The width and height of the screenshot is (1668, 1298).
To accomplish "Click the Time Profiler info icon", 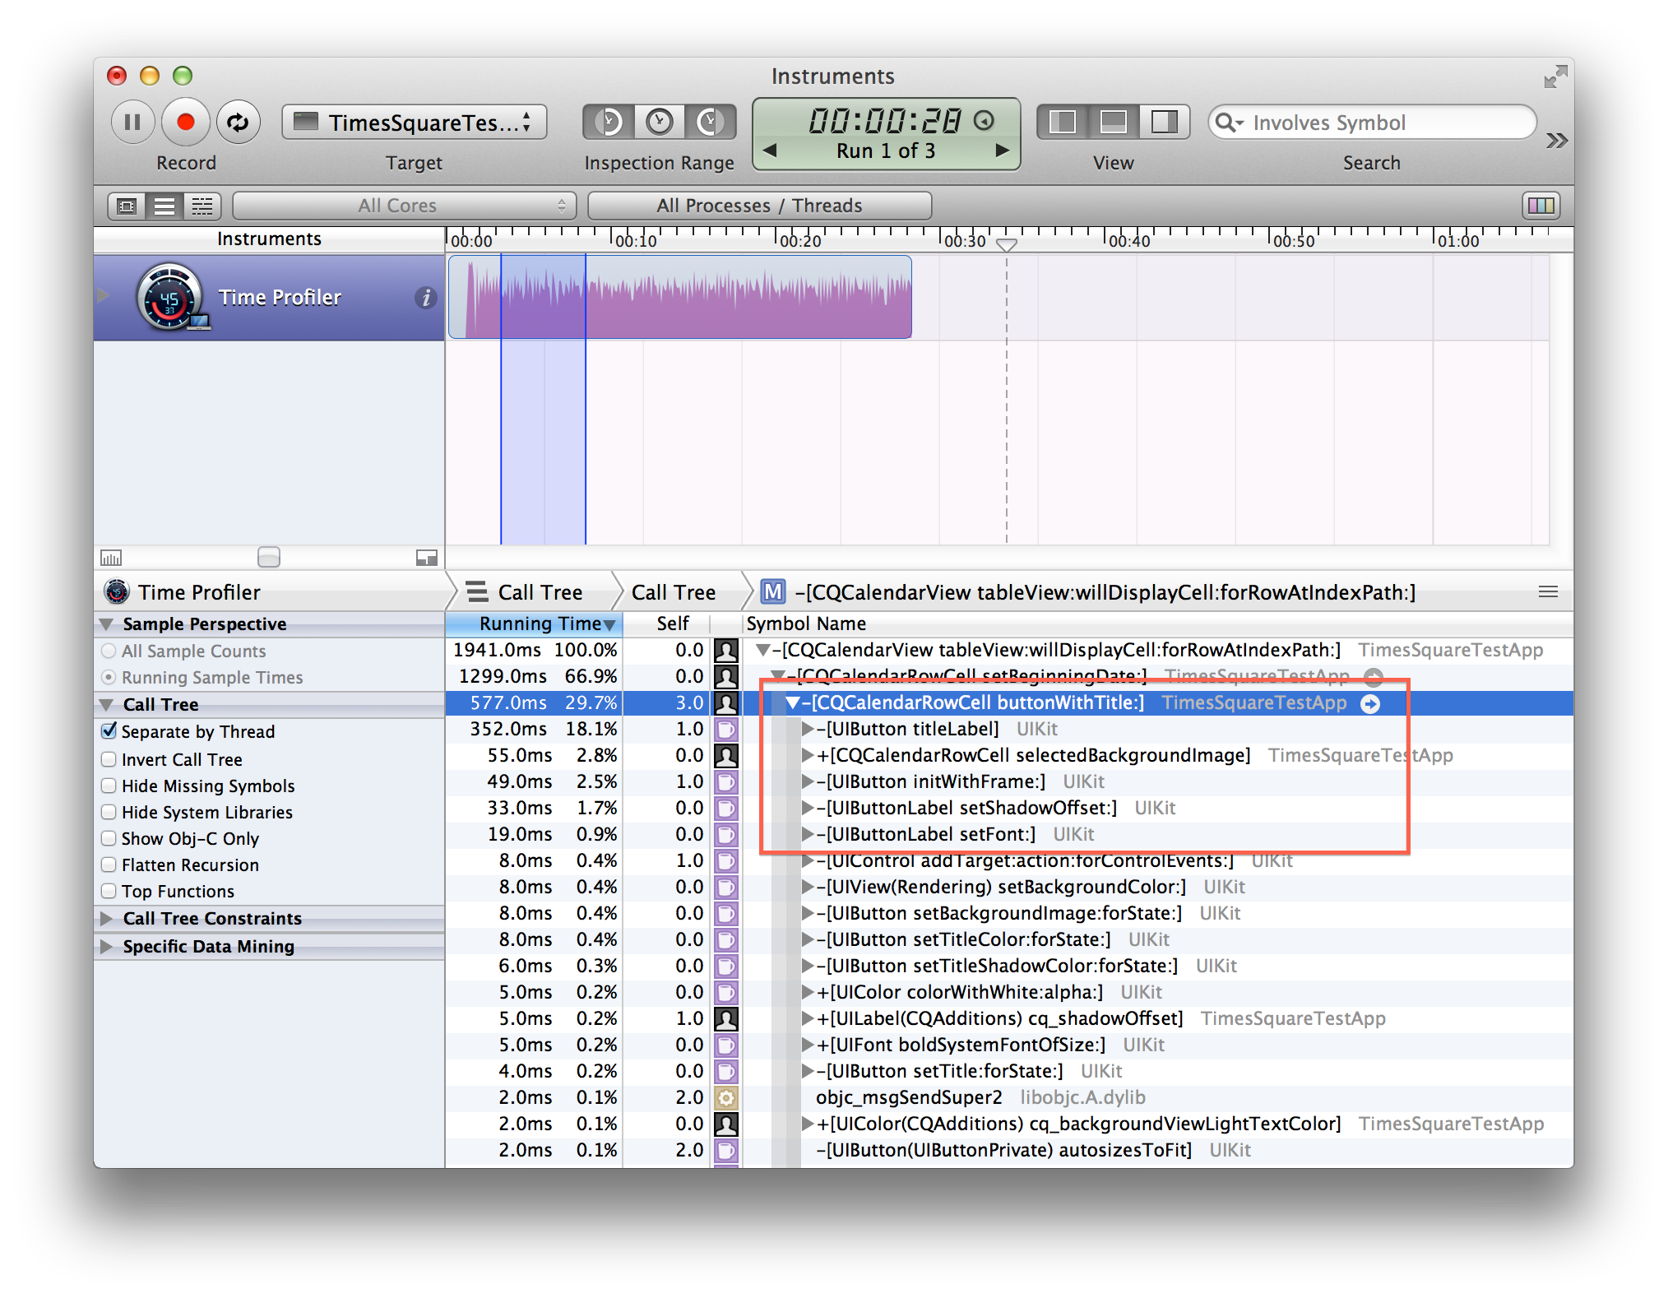I will [x=425, y=298].
